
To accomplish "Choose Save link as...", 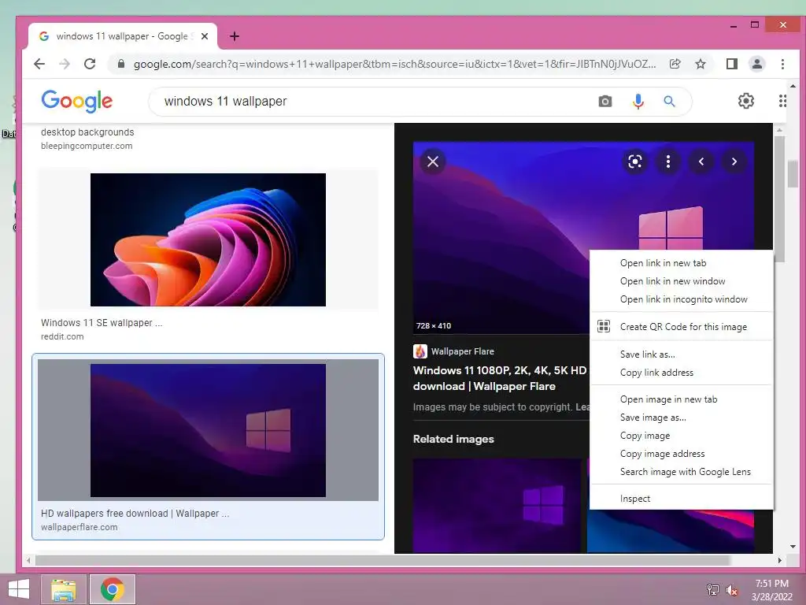I will point(682,354).
